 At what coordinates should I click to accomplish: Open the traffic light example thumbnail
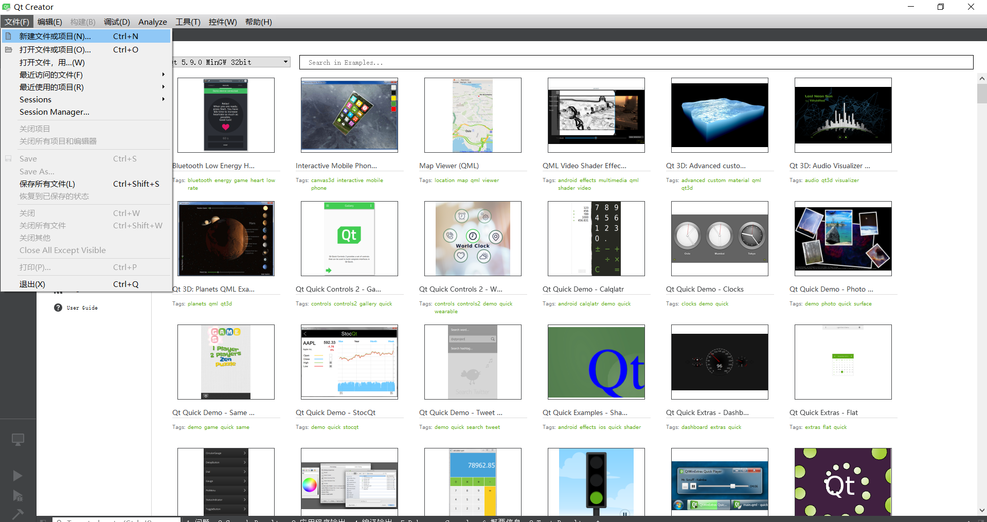596,482
